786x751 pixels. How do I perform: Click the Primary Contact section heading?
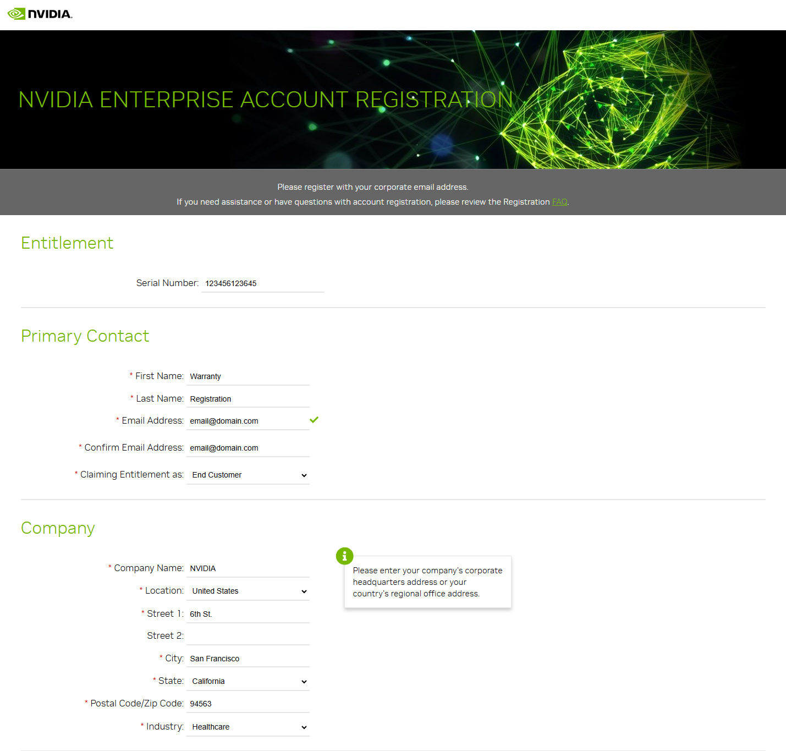(85, 336)
